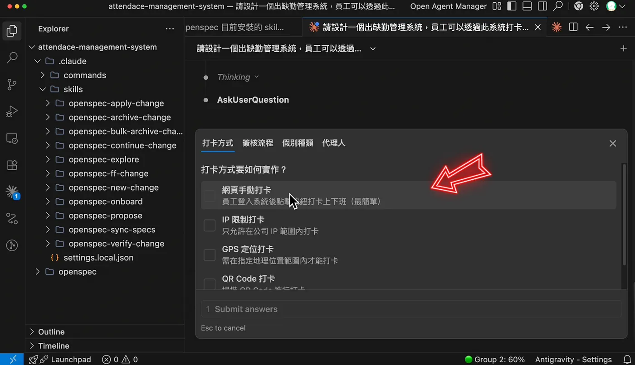Viewport: 635px width, 365px height.
Task: Click Explorer more actions ellipsis
Action: tap(170, 29)
